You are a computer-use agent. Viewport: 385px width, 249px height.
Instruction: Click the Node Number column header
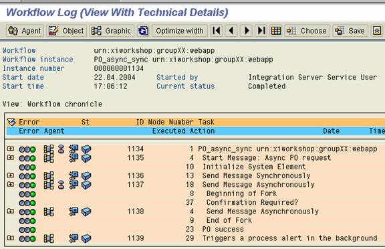click(170, 122)
